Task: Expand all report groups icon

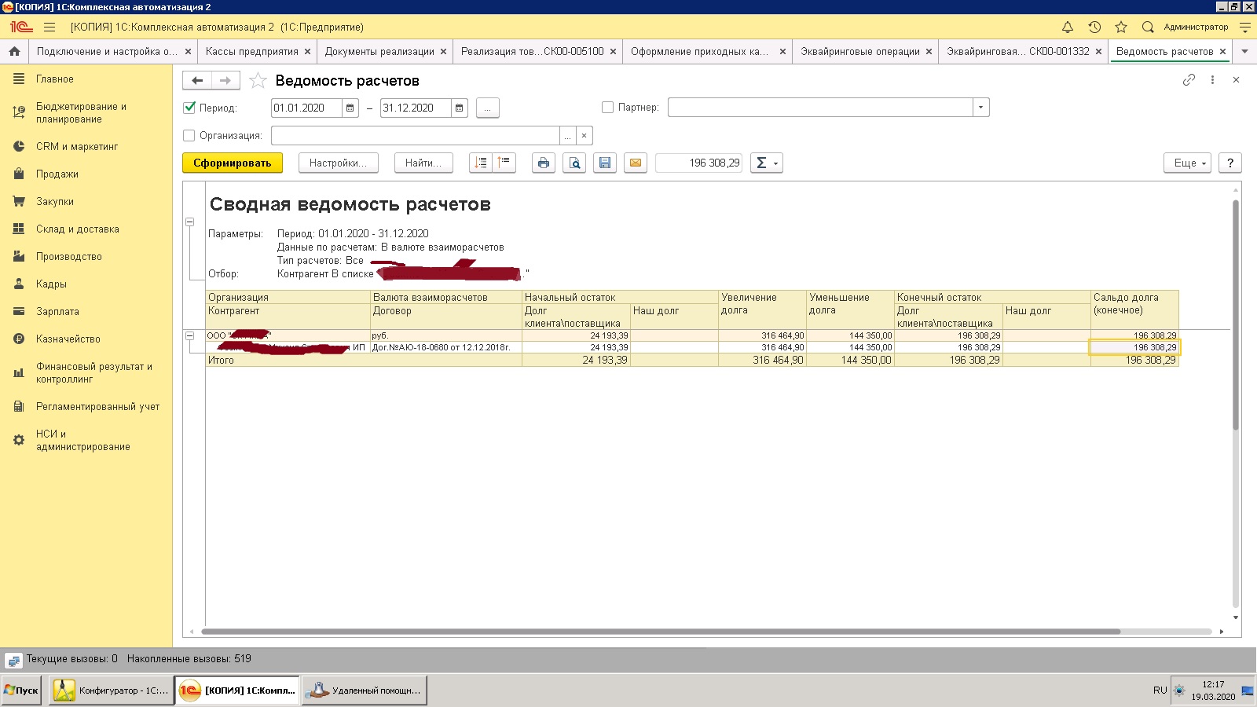Action: click(x=481, y=163)
